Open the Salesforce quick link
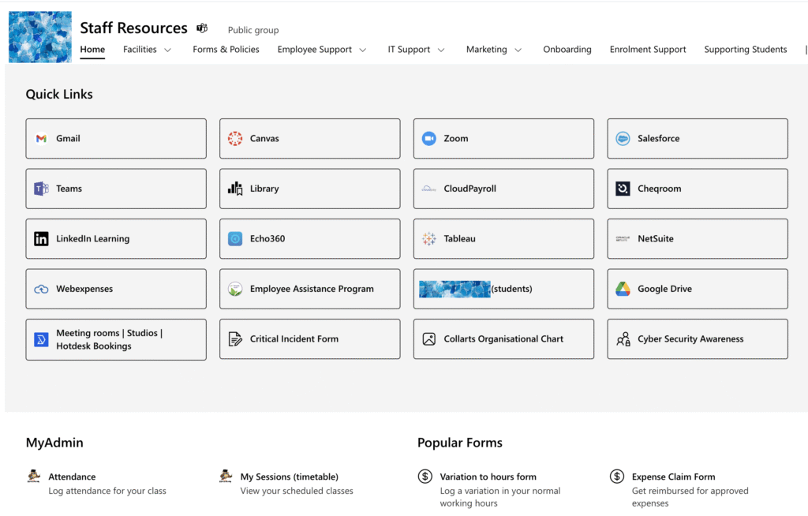 coord(698,139)
